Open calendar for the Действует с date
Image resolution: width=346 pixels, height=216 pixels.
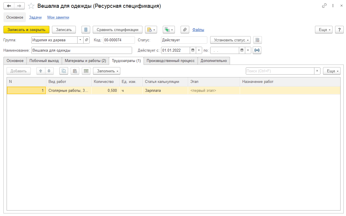coord(193,50)
